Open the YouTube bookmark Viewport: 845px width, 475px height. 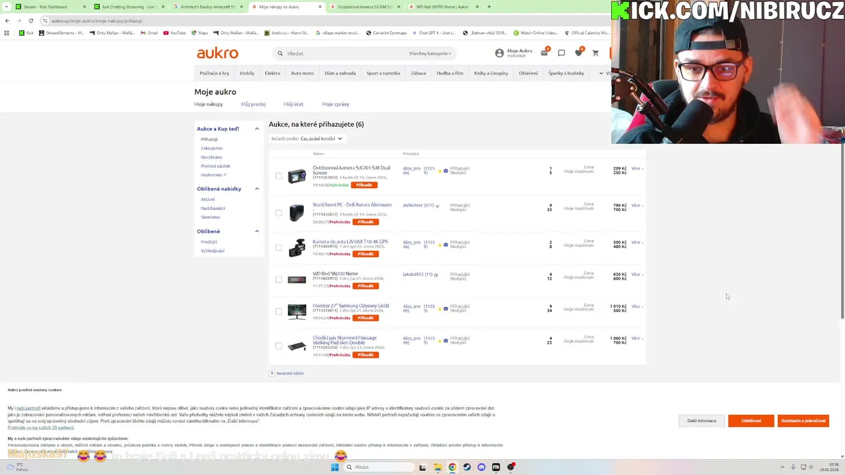click(x=175, y=33)
